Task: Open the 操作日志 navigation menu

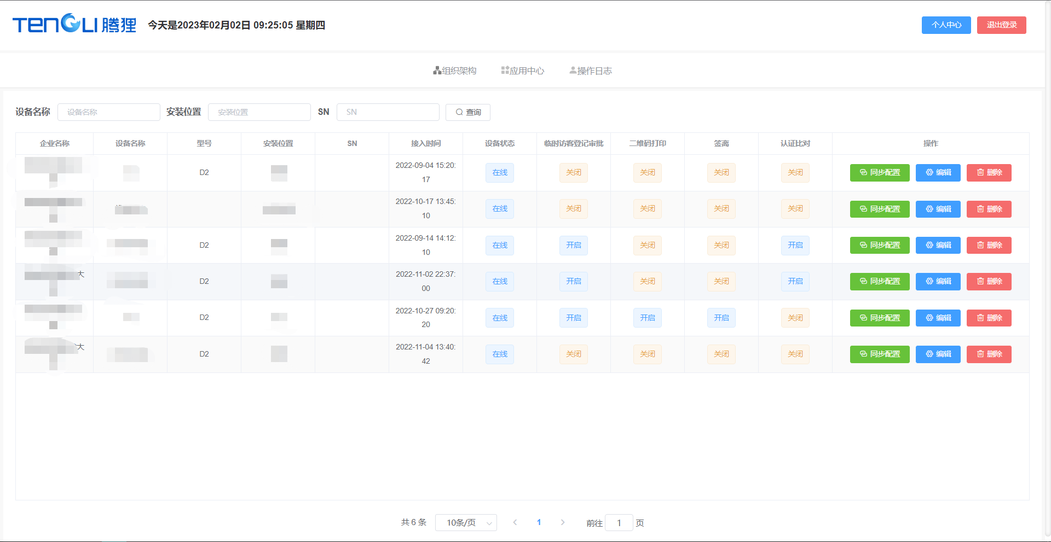Action: pyautogui.click(x=591, y=71)
